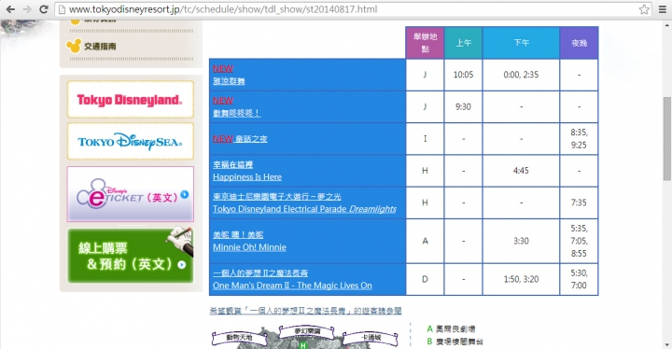Click location cell A for Minnie Oh! Minnie
672x349 pixels.
coord(426,241)
